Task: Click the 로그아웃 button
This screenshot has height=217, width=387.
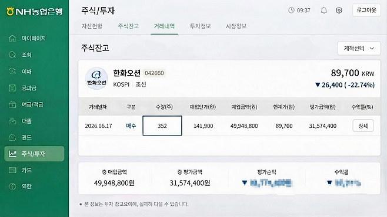Action: 366,10
